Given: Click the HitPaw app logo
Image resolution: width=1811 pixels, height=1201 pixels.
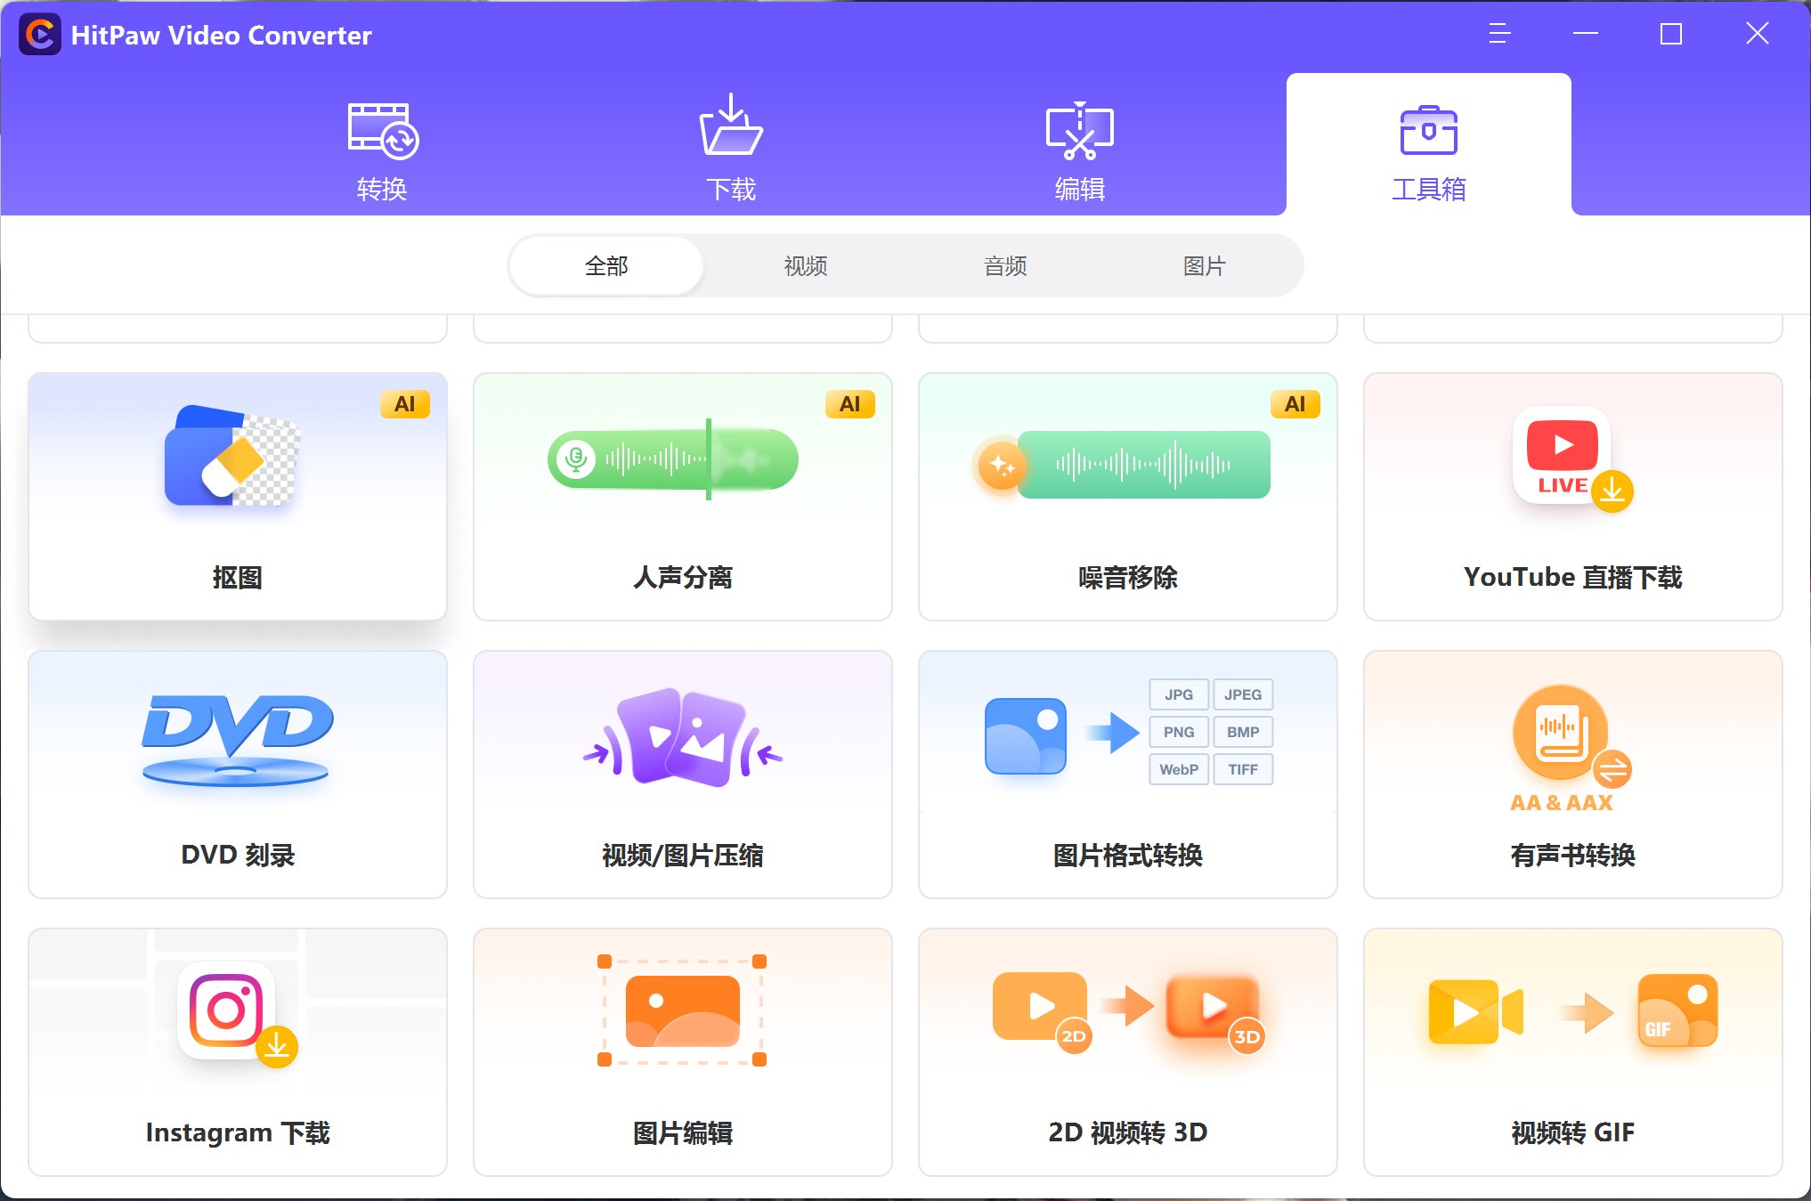Looking at the screenshot, I should pos(40,35).
